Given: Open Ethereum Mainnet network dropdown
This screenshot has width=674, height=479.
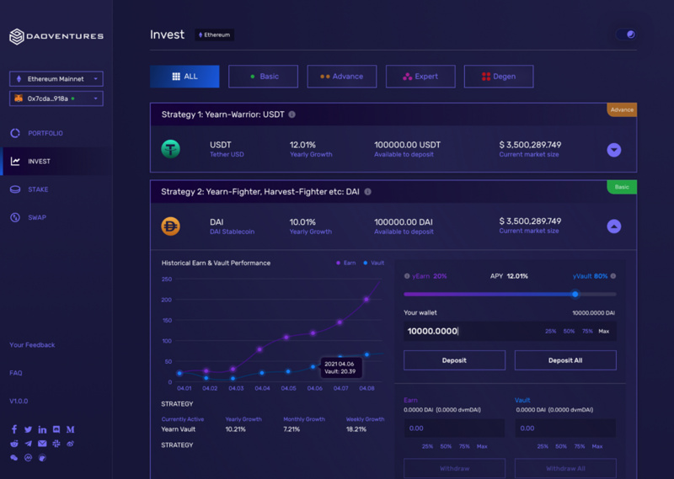Looking at the screenshot, I should (x=56, y=79).
